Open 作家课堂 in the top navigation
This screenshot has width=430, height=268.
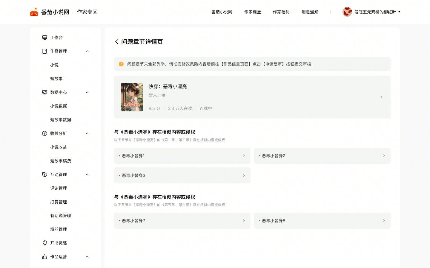coord(252,12)
